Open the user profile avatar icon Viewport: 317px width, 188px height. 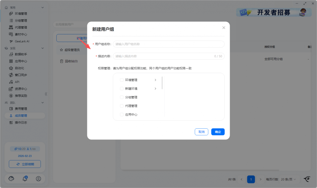[x=38, y=179]
